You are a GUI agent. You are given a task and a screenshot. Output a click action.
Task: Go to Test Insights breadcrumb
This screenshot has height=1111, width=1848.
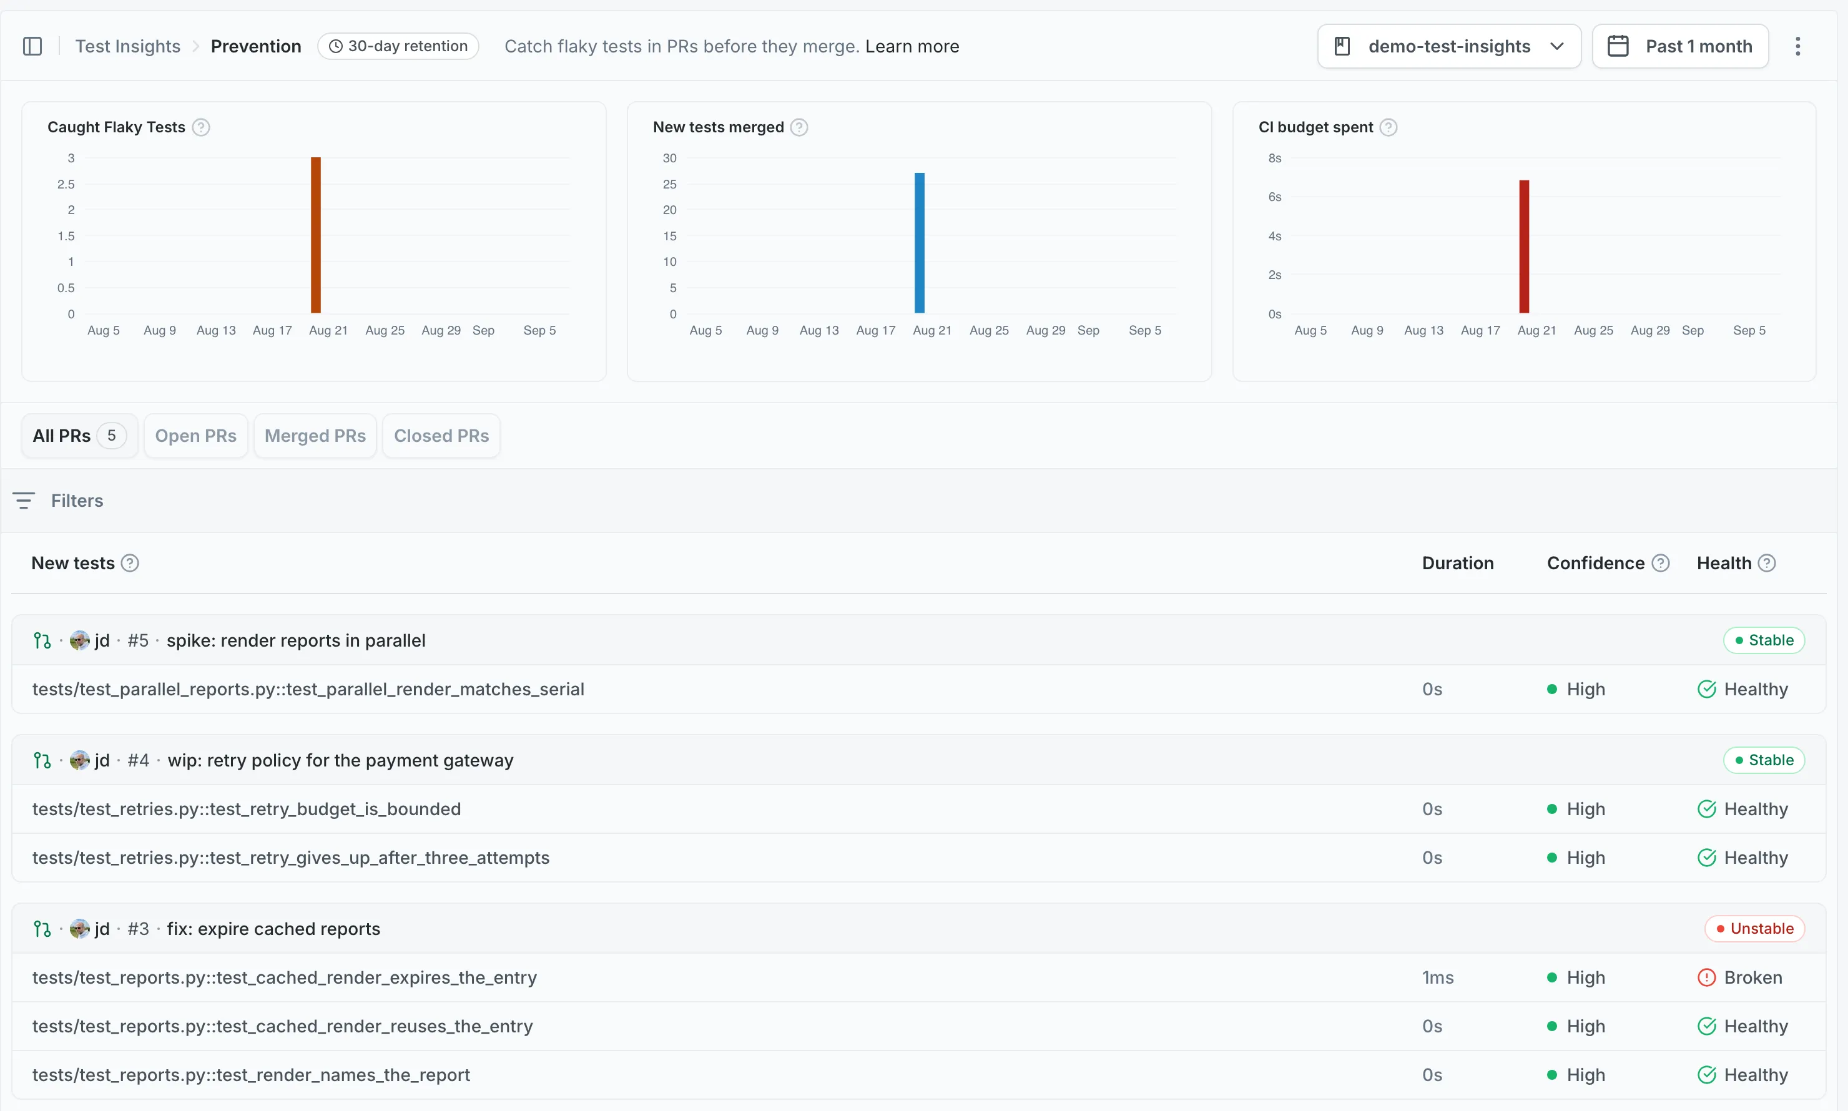[x=128, y=46]
